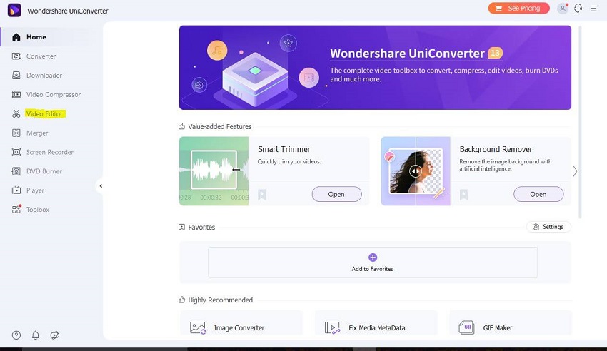Click the Merger icon in sidebar

pos(16,133)
